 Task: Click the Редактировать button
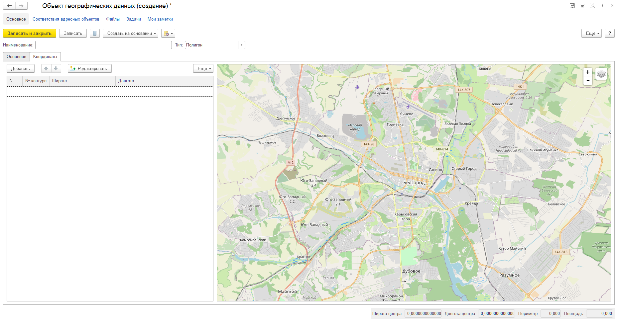pos(90,68)
